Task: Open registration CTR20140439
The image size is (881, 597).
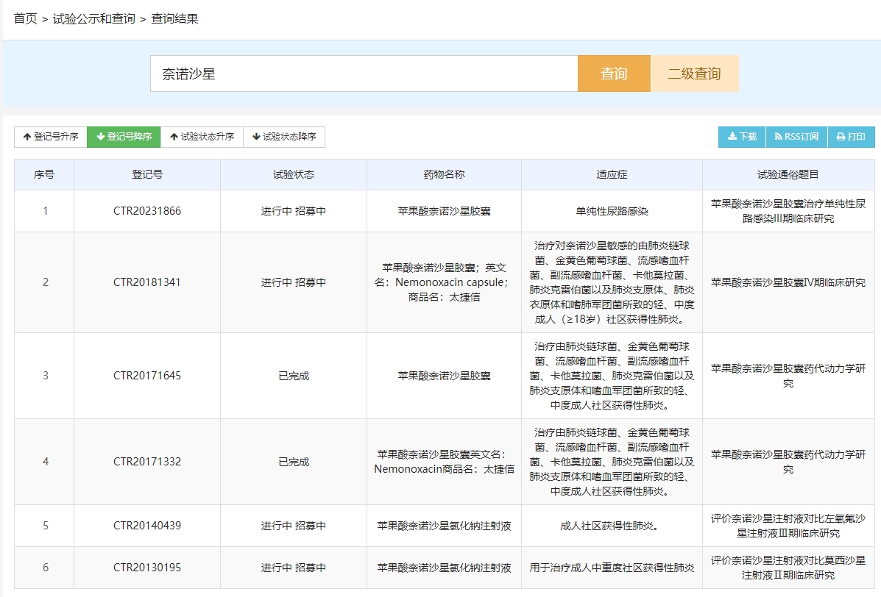Action: [x=147, y=526]
